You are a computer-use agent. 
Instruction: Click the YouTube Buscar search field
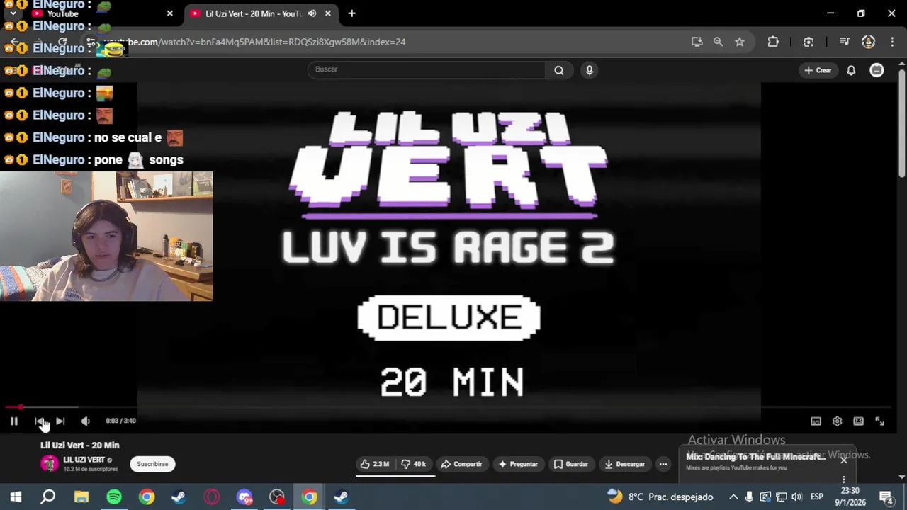coord(427,69)
